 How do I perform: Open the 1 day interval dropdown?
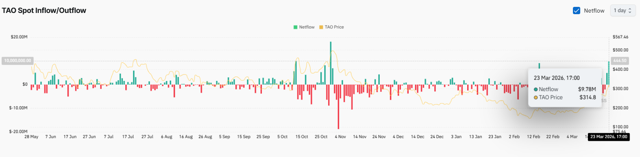pos(623,11)
